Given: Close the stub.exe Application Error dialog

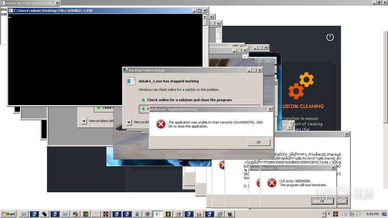Looking at the screenshot, I should click(x=270, y=109).
